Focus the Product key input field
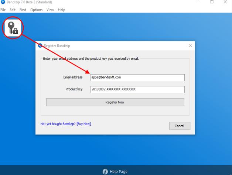 point(137,89)
